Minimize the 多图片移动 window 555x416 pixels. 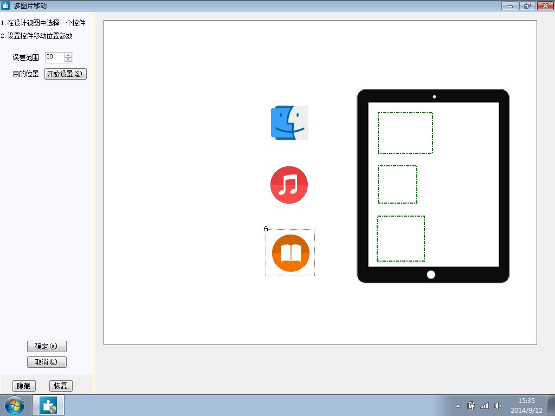click(x=509, y=5)
